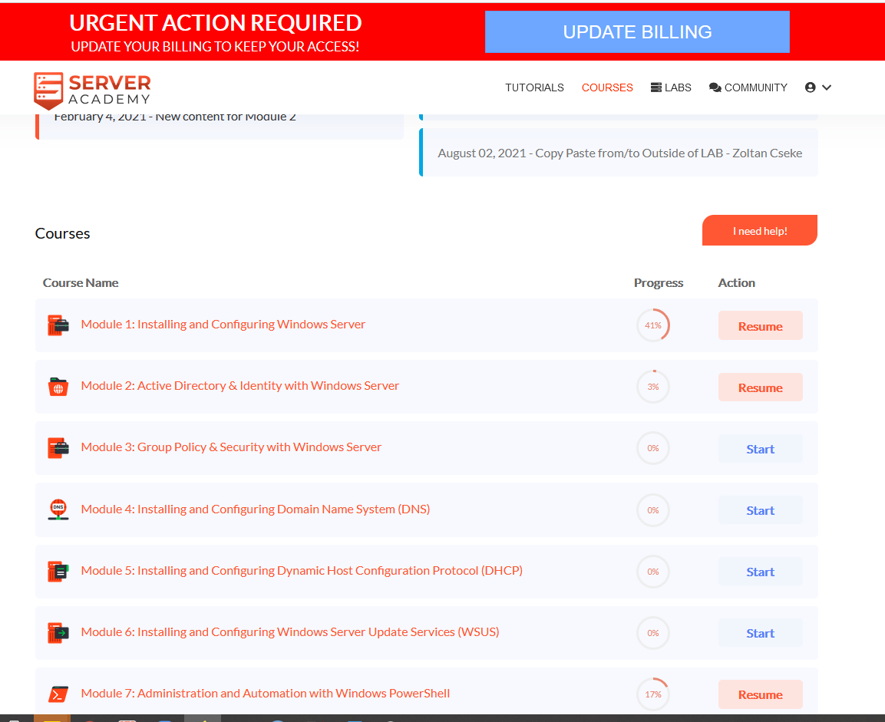The height and width of the screenshot is (722, 885).
Task: Resume Module 1 course
Action: [x=760, y=326]
